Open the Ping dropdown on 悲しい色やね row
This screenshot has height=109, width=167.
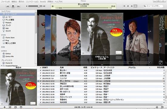click(76, 81)
